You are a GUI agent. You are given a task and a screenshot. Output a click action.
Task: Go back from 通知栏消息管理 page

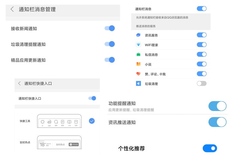(x=12, y=9)
